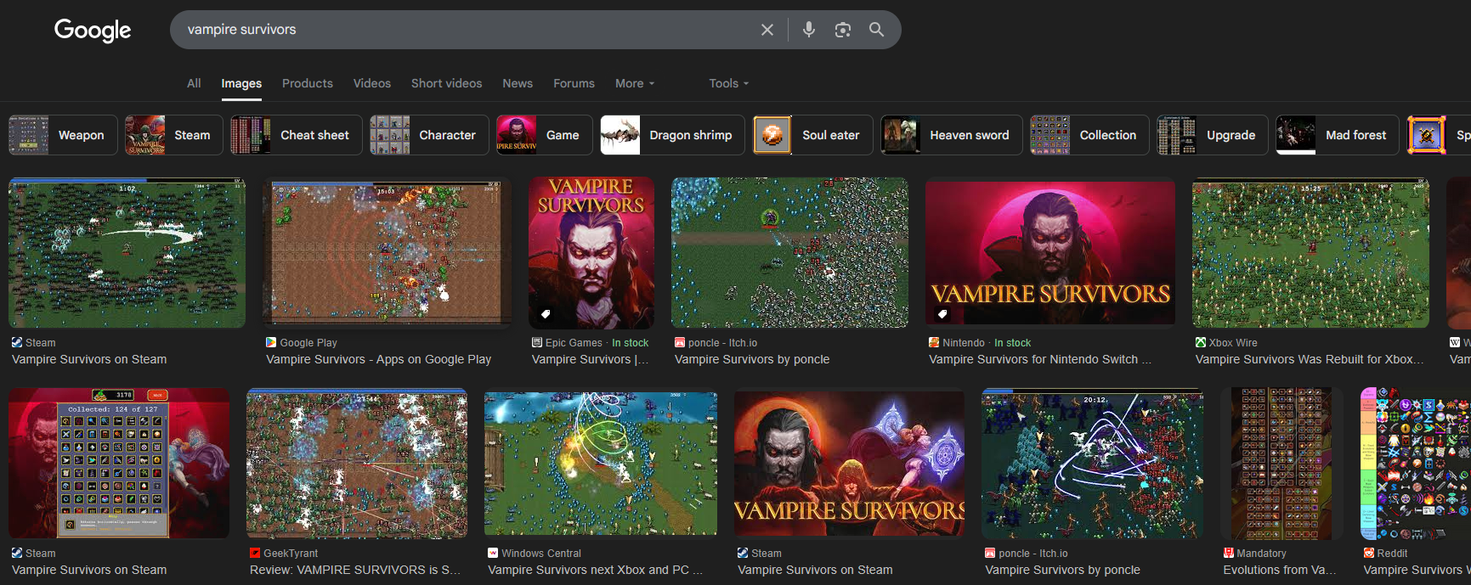Open the Steam collection screen thumbnail
Image resolution: width=1471 pixels, height=585 pixels.
(x=119, y=464)
